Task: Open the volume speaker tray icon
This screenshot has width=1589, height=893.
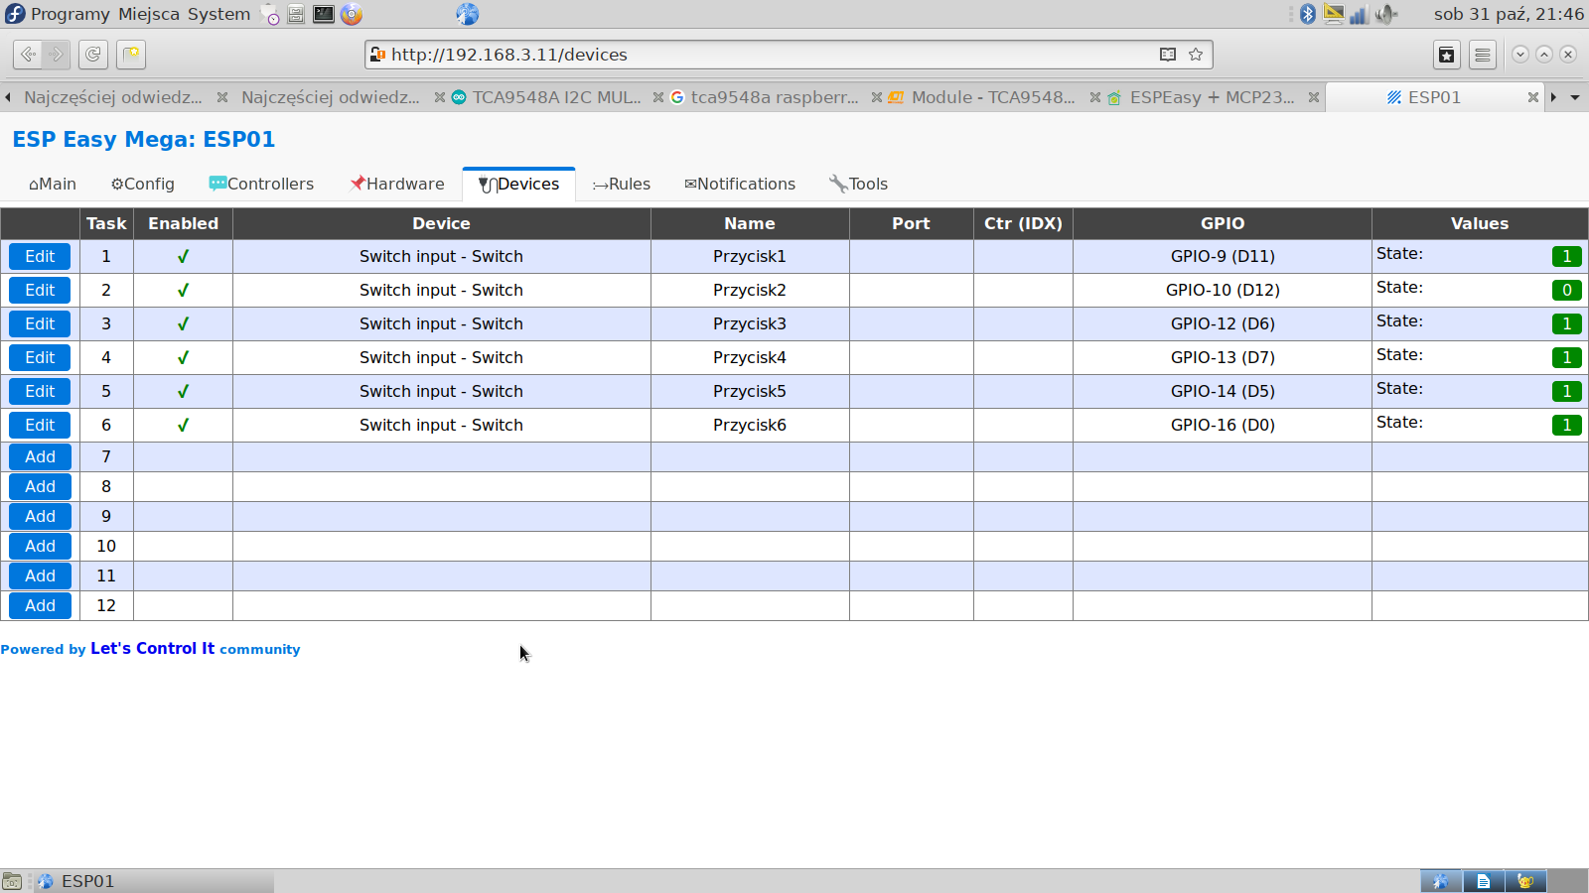Action: pos(1386,14)
